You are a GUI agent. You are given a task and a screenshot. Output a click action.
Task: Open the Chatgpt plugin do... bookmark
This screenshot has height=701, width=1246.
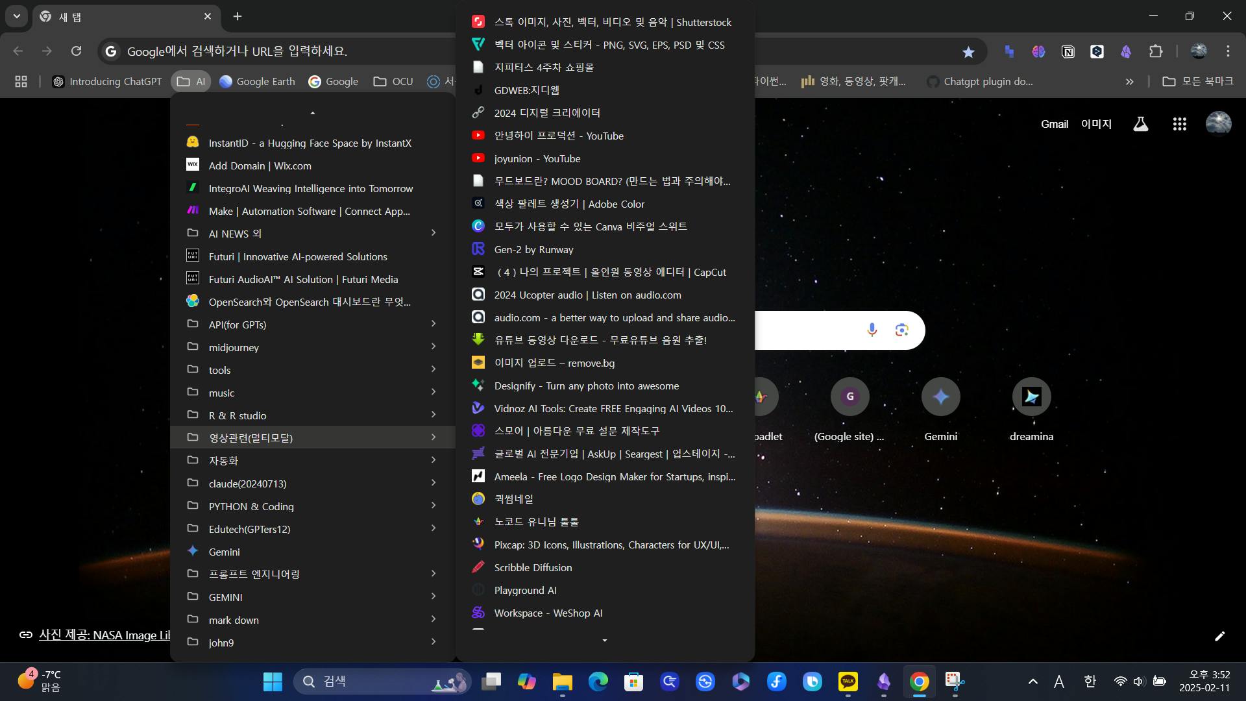point(980,81)
